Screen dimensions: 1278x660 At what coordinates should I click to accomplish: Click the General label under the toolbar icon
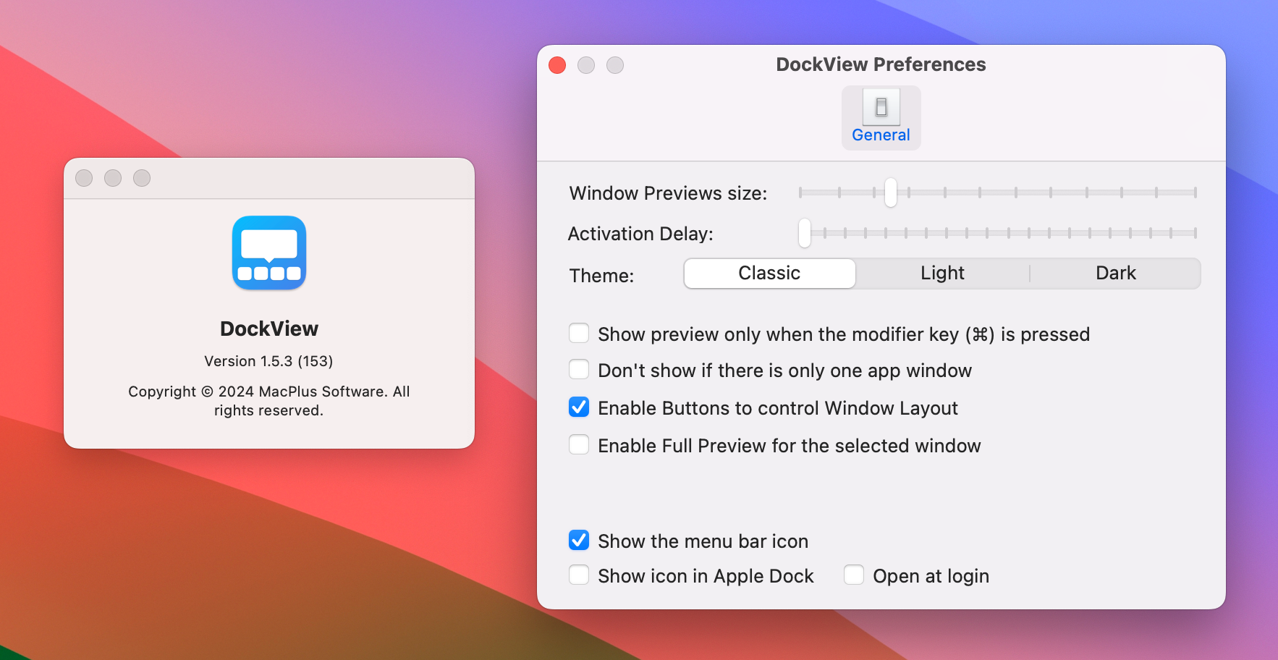coord(881,135)
